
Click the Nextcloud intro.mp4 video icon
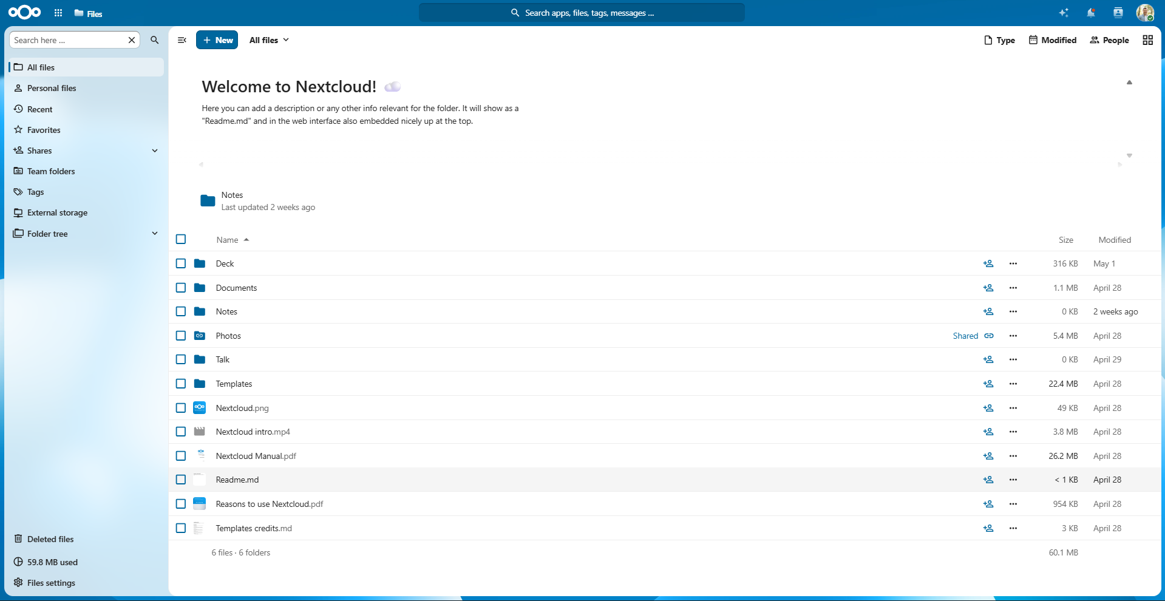click(x=200, y=432)
